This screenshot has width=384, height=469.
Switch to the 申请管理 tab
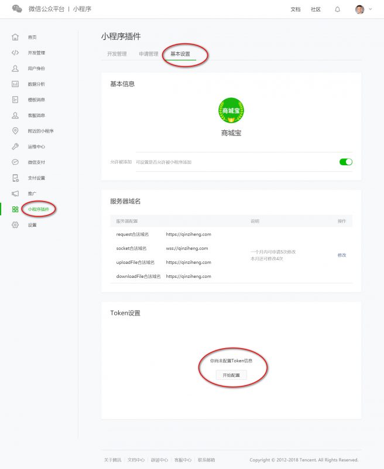point(149,54)
